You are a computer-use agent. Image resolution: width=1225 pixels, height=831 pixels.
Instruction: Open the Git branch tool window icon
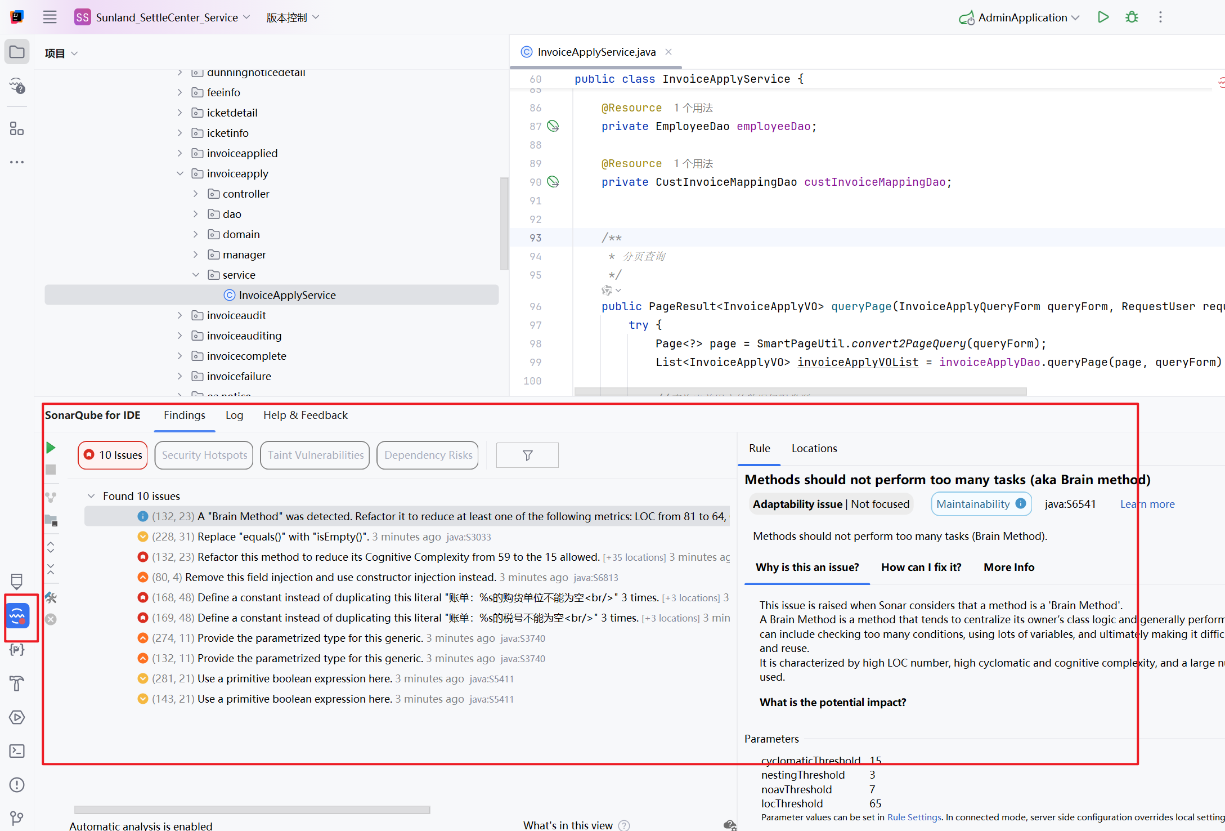coord(17,817)
